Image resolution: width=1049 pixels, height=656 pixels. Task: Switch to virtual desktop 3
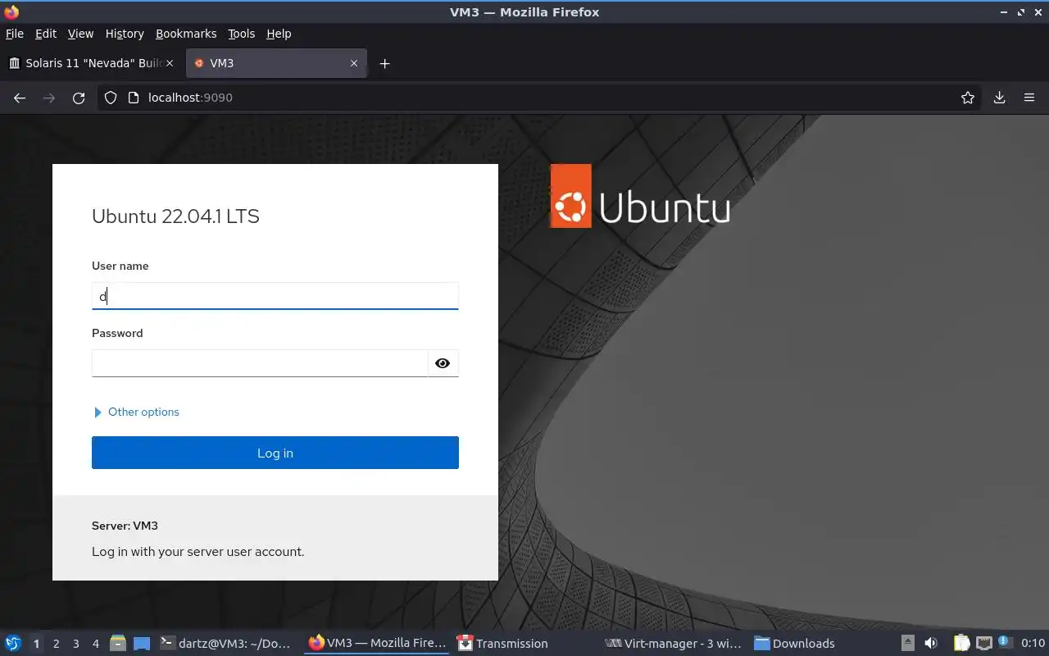[75, 644]
